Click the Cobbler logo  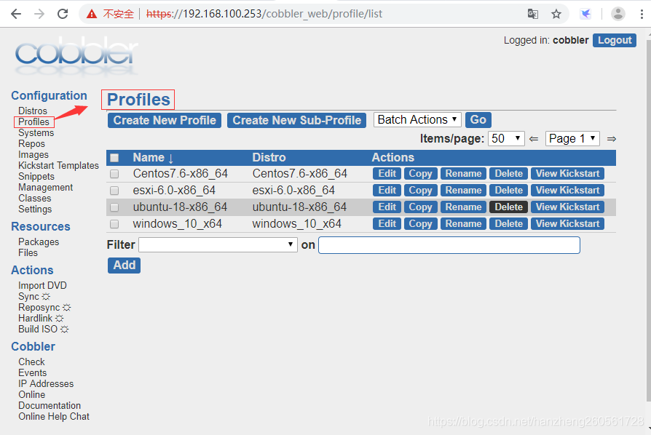coord(76,57)
